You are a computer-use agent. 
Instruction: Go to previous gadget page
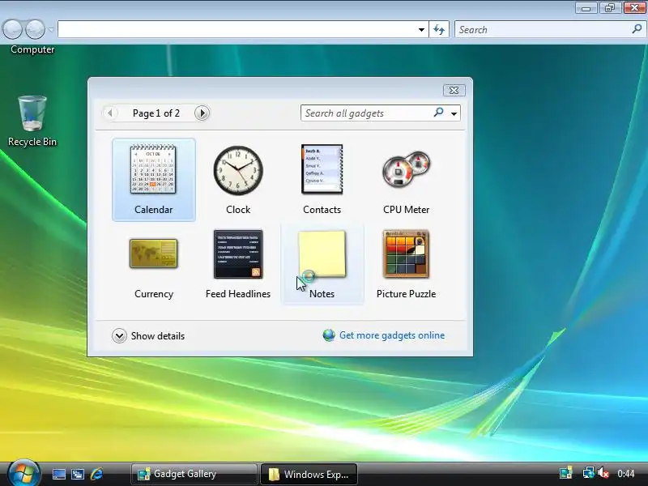(x=110, y=113)
